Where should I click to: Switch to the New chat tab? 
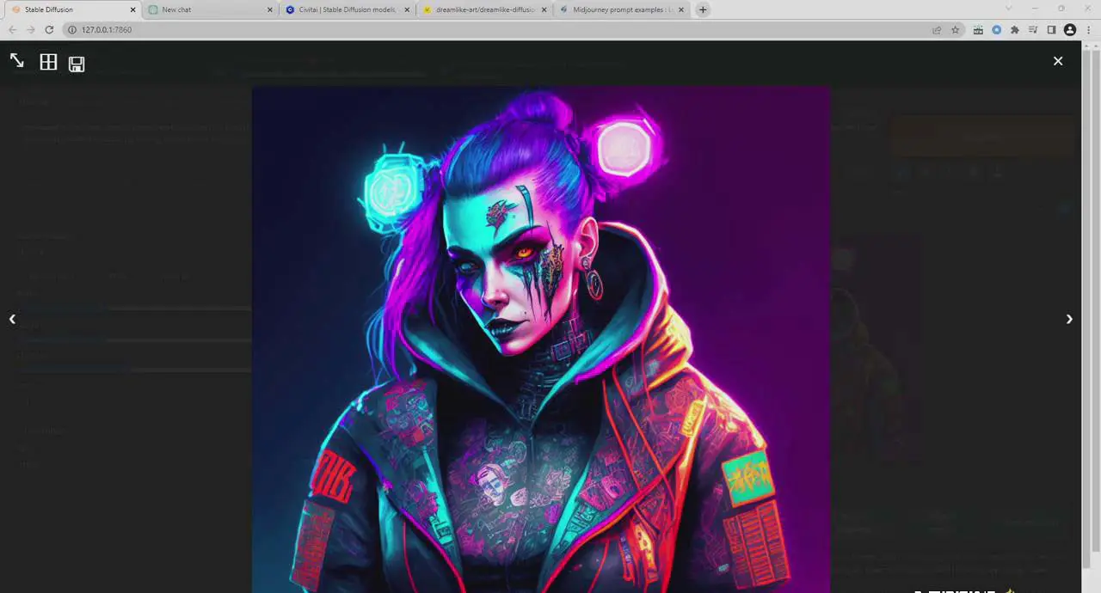206,9
